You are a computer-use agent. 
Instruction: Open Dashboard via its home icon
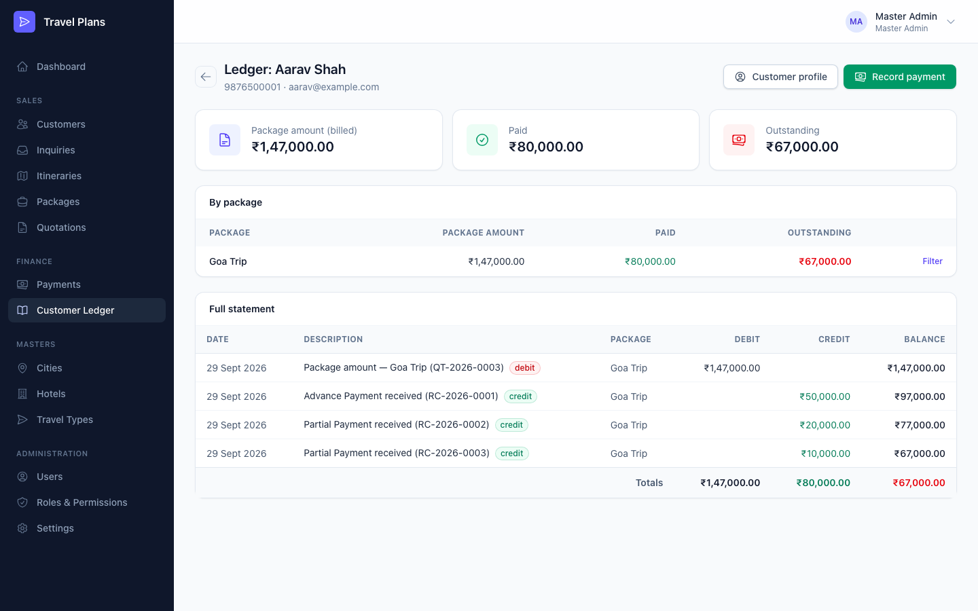[22, 67]
